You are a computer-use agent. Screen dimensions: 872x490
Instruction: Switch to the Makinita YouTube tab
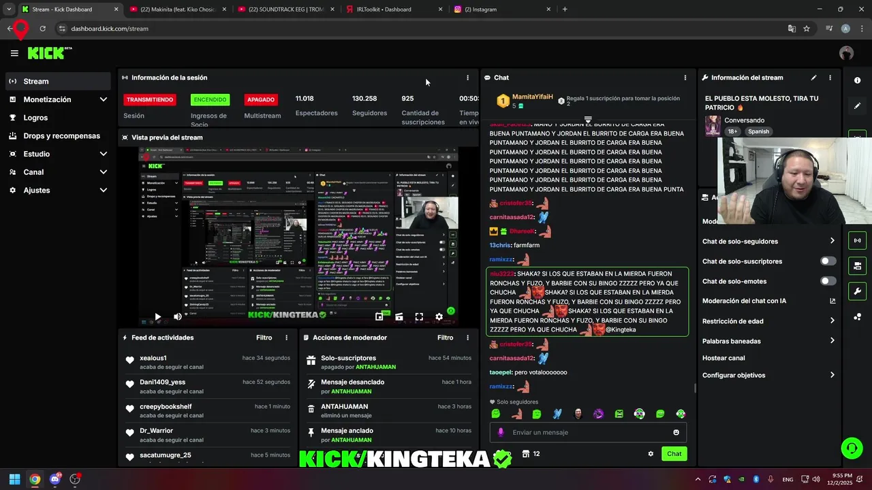[177, 10]
